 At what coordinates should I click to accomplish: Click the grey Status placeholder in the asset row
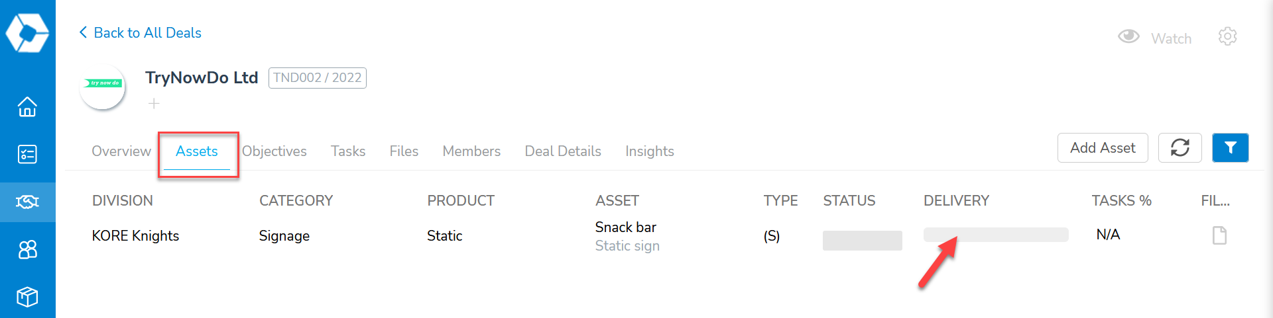[862, 240]
